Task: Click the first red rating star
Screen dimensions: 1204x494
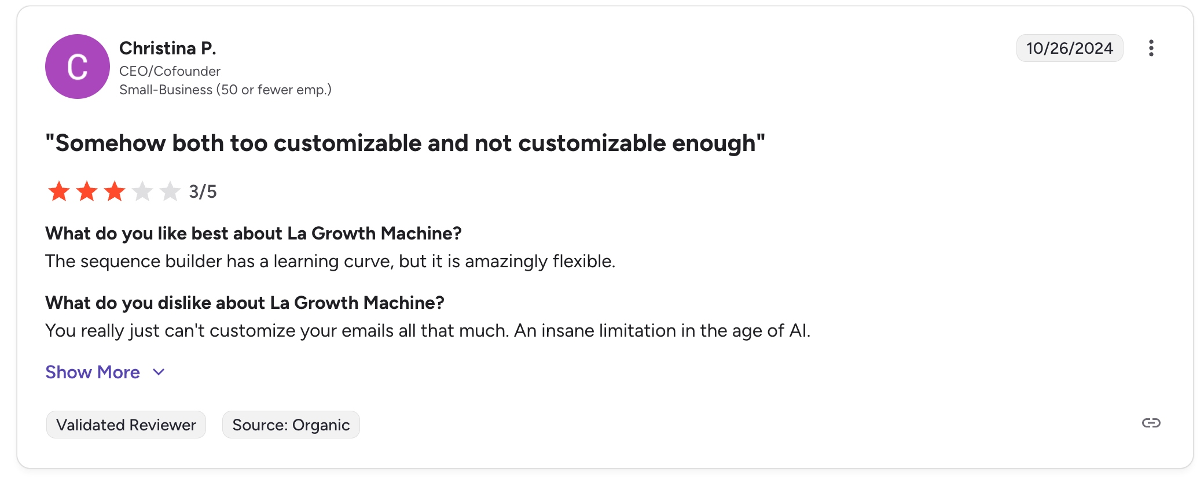Action: [59, 191]
